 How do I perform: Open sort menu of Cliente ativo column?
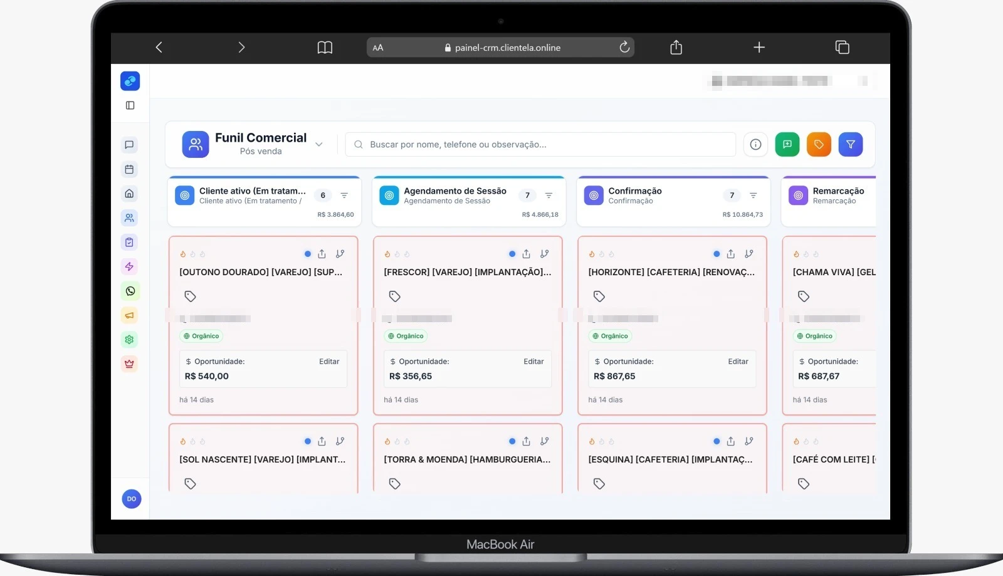click(x=344, y=196)
